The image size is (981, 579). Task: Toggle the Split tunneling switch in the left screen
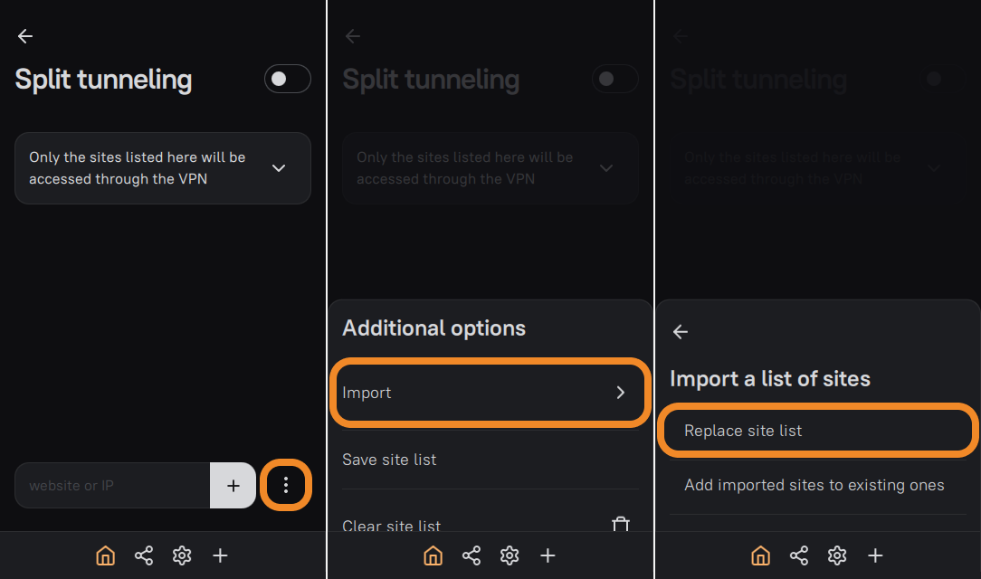pyautogui.click(x=287, y=79)
